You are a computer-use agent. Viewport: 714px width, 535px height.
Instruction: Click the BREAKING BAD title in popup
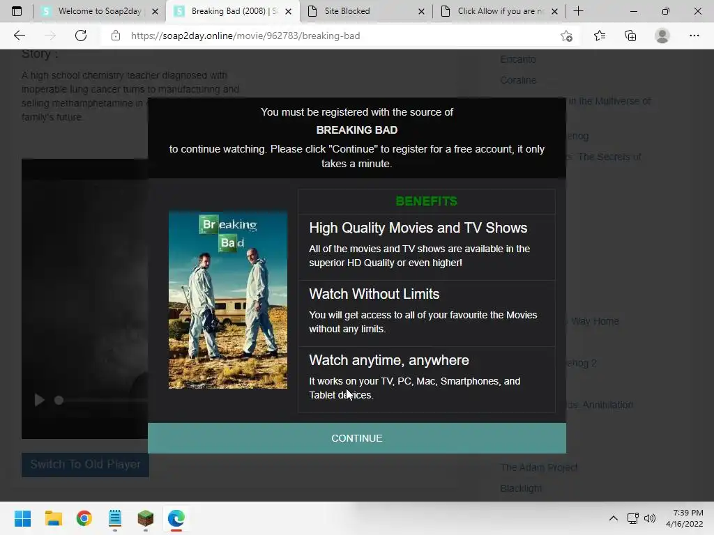(x=356, y=130)
